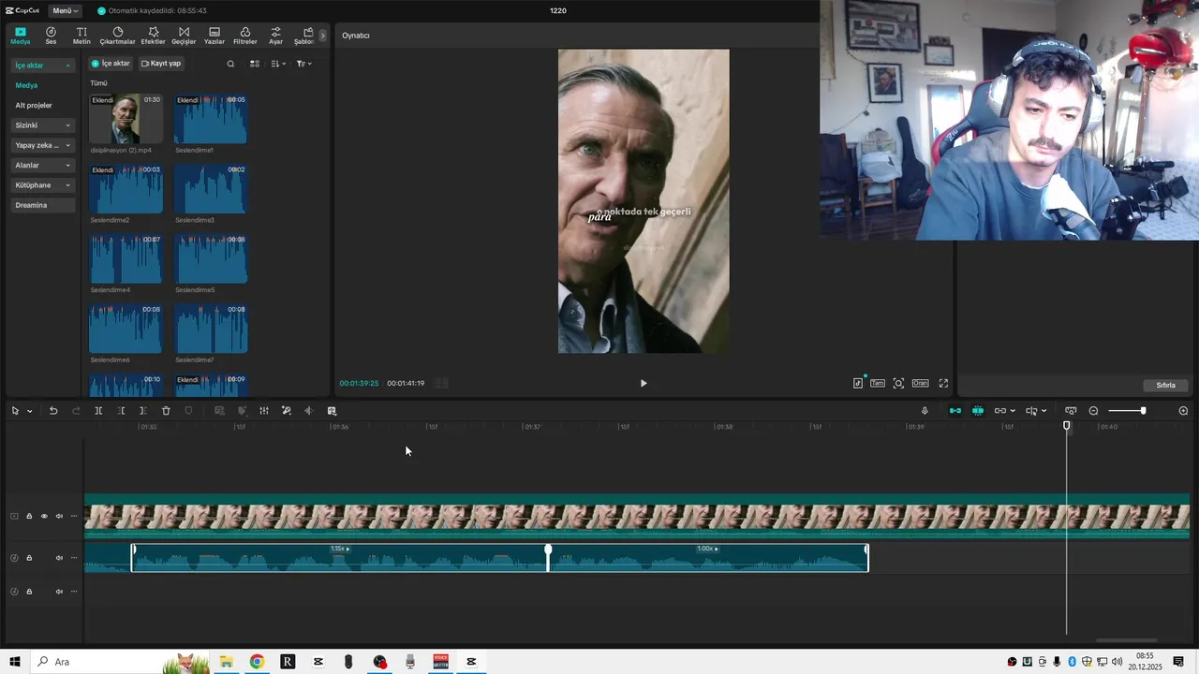Screen dimensions: 1199x674
Task: Open the Geçişler transitions tab
Action: [x=184, y=36]
